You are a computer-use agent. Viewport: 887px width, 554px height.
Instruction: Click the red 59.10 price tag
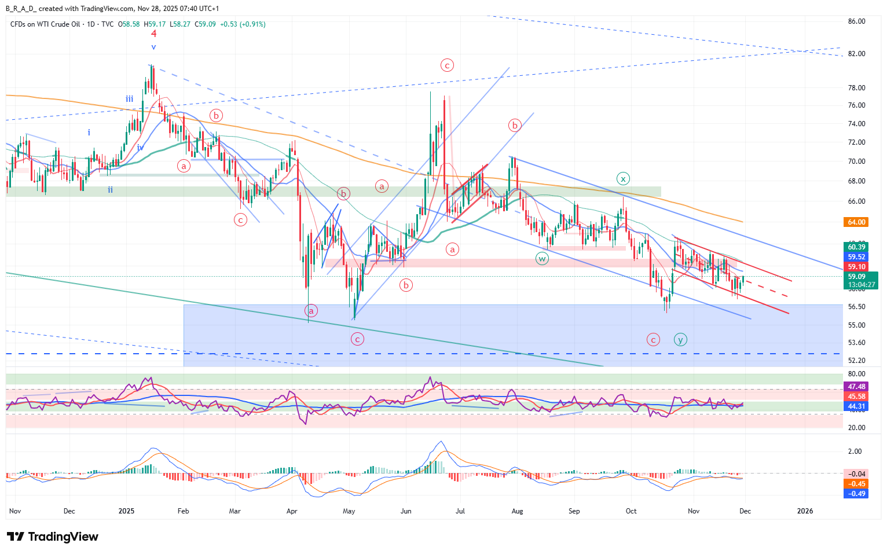(x=856, y=267)
